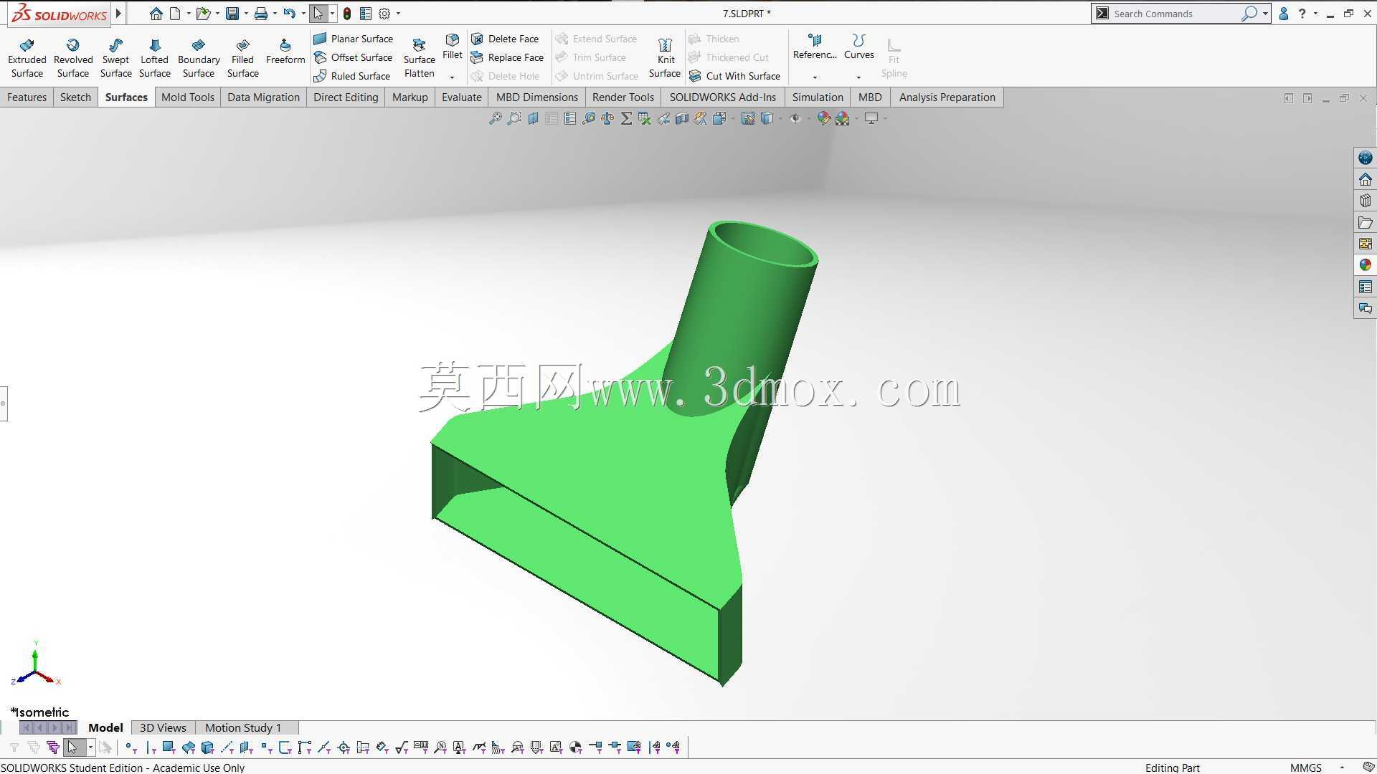
Task: Expand the Open file dropdown arrow
Action: point(217,14)
